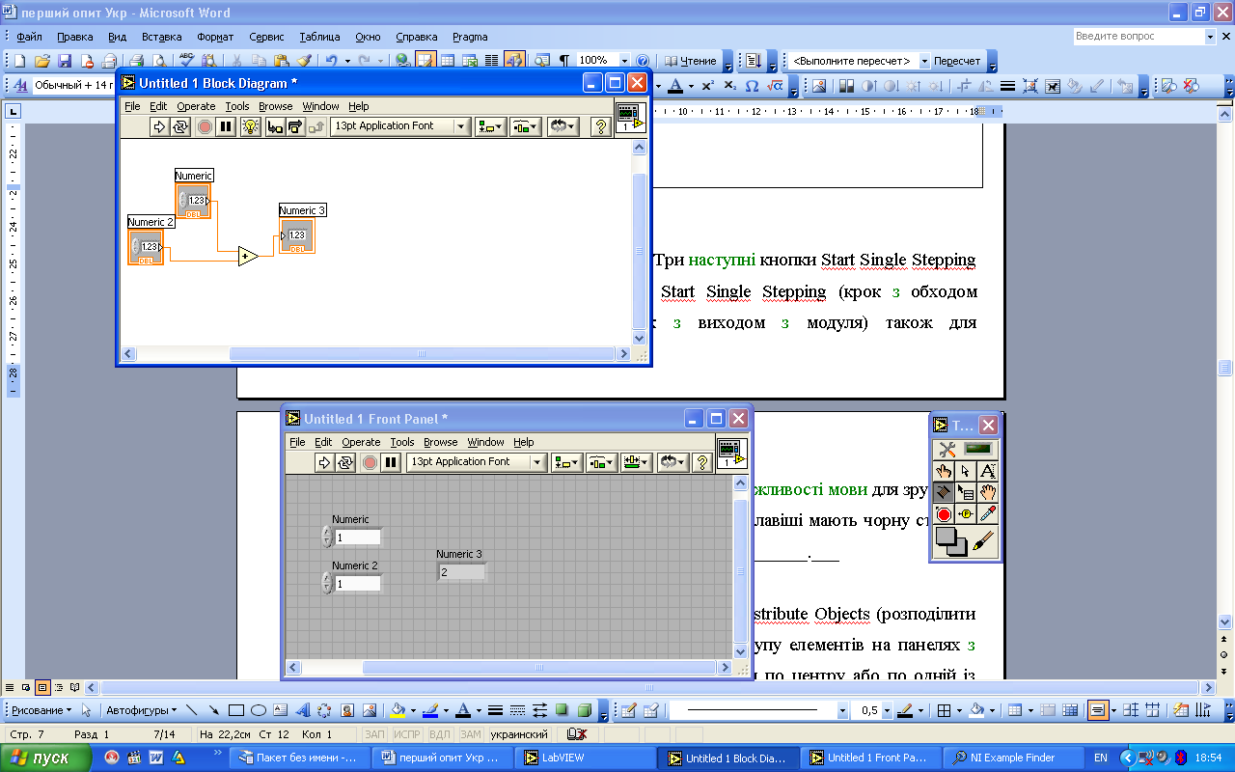Click foreground/background color squares in palette

[951, 541]
